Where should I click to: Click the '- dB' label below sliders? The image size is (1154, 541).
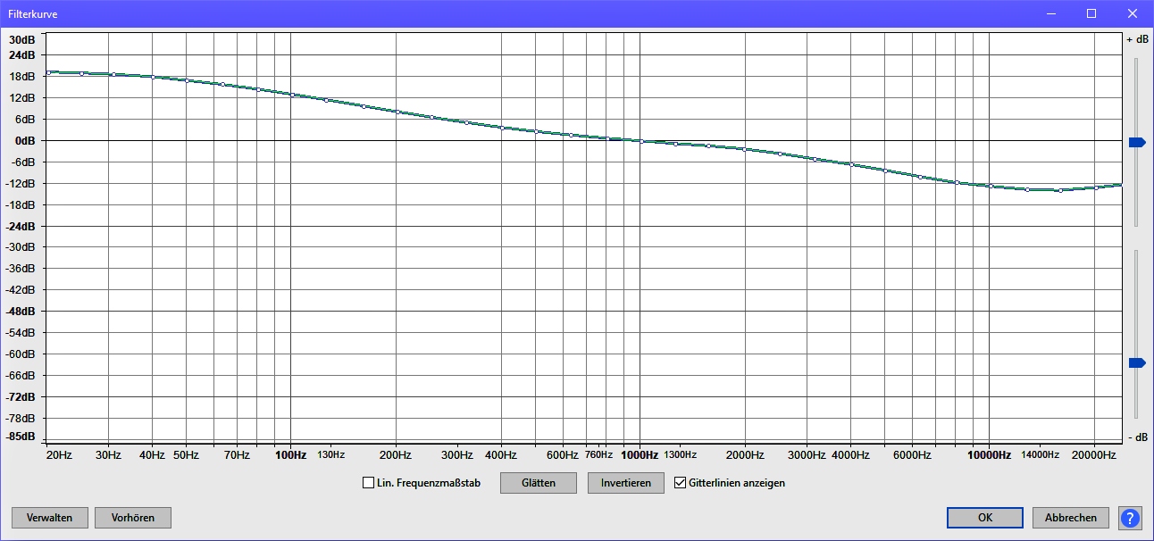click(x=1137, y=437)
